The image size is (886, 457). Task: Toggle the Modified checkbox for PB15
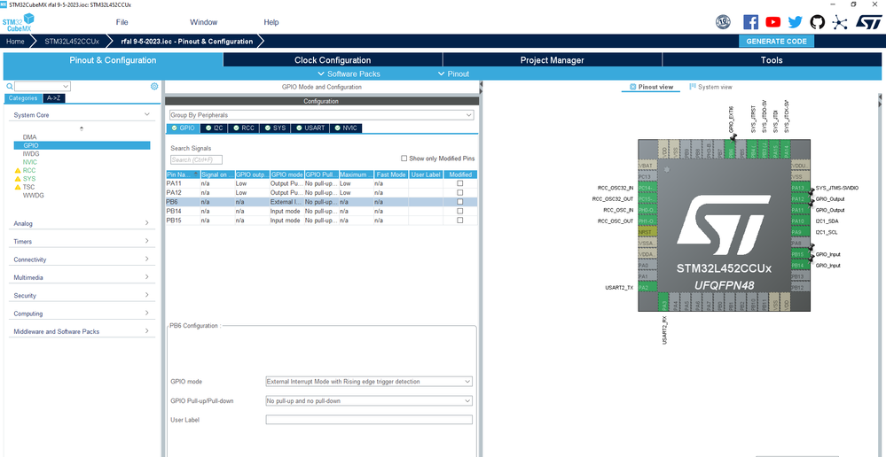coord(460,220)
